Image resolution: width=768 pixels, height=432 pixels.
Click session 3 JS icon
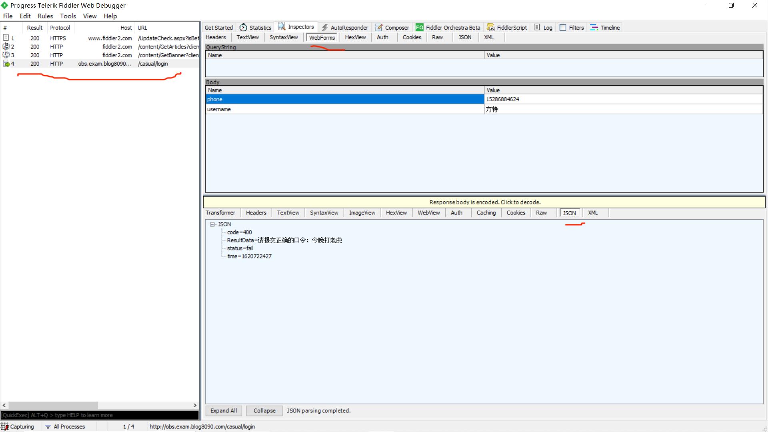pyautogui.click(x=6, y=55)
